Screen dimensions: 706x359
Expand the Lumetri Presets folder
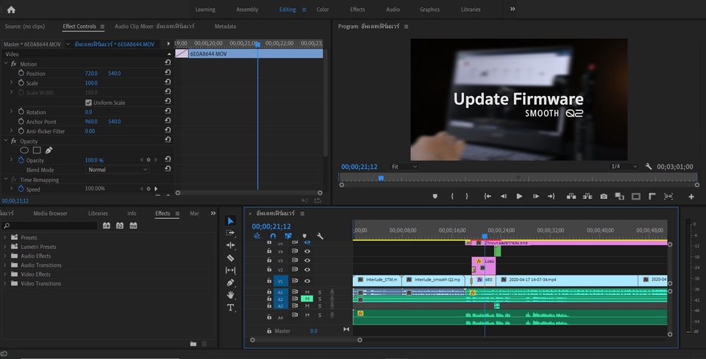tap(6, 247)
